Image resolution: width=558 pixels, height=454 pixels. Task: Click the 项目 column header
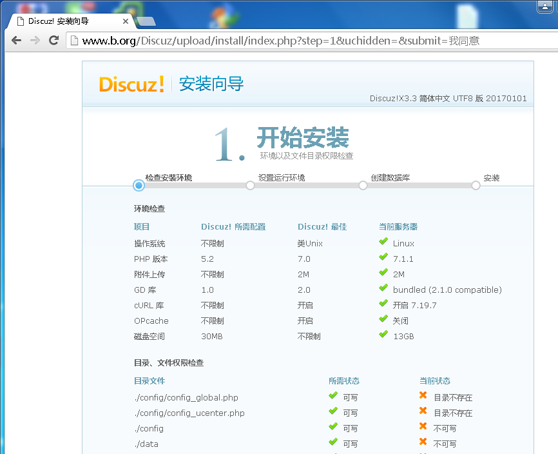(142, 227)
